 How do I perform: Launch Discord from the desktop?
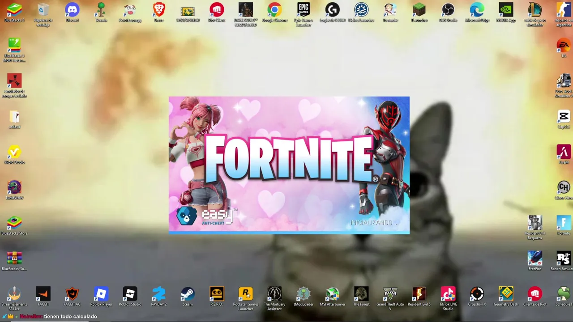click(72, 13)
